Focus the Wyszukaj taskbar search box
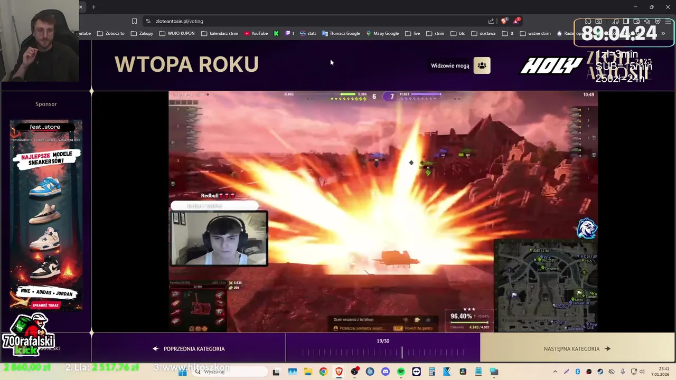Image resolution: width=676 pixels, height=380 pixels. coord(230,372)
